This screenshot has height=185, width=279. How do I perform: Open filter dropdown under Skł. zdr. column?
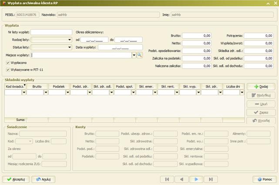[221, 92]
